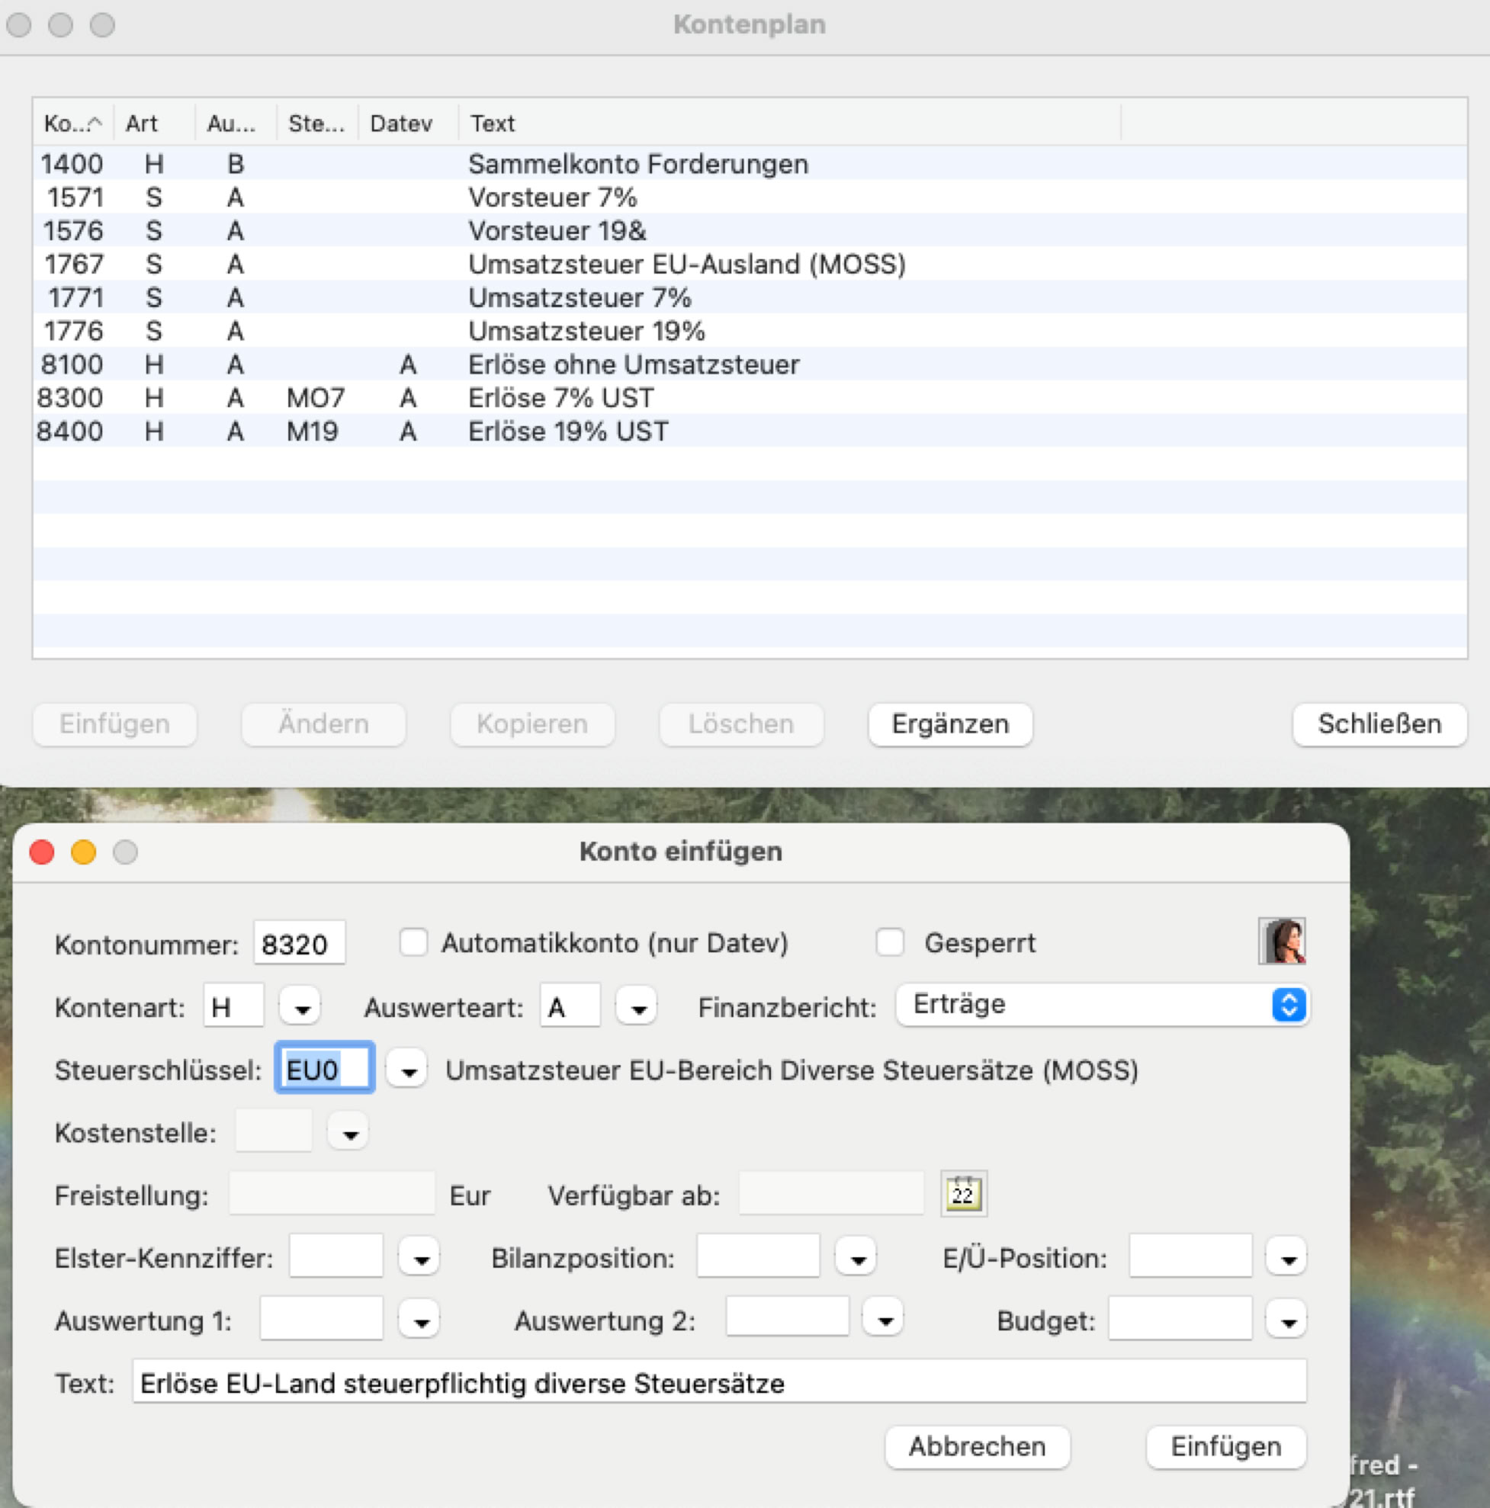The height and width of the screenshot is (1508, 1490).
Task: Click the Ergänzen button
Action: pyautogui.click(x=950, y=724)
